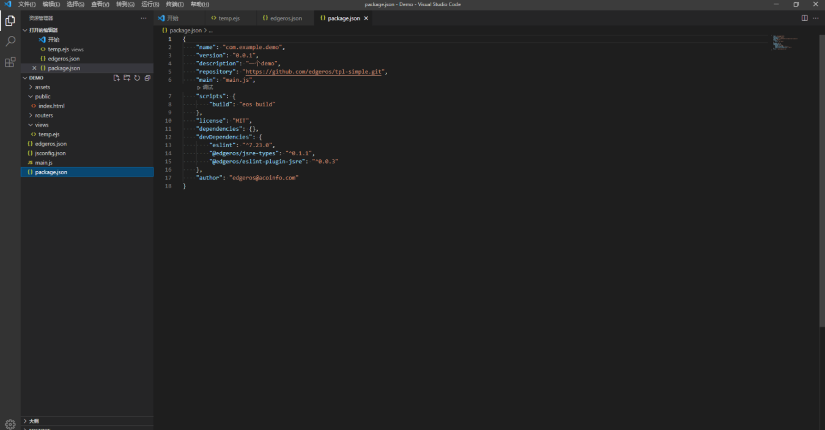Open the 运行(R) menu

(x=150, y=4)
